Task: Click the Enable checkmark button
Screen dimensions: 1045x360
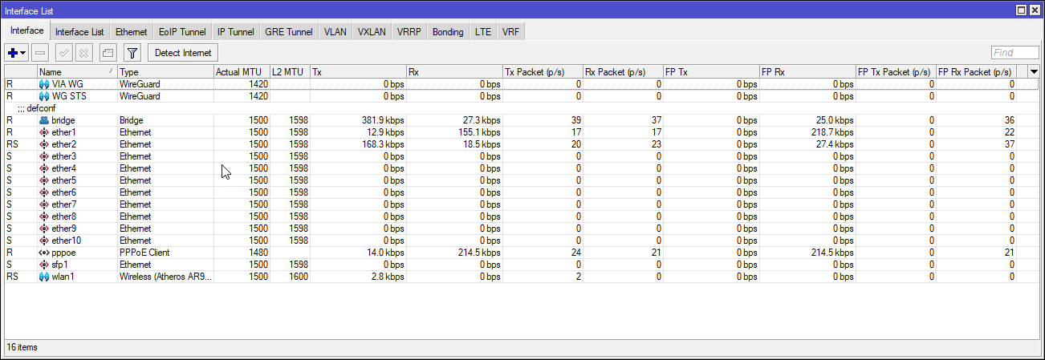Action: click(x=66, y=53)
